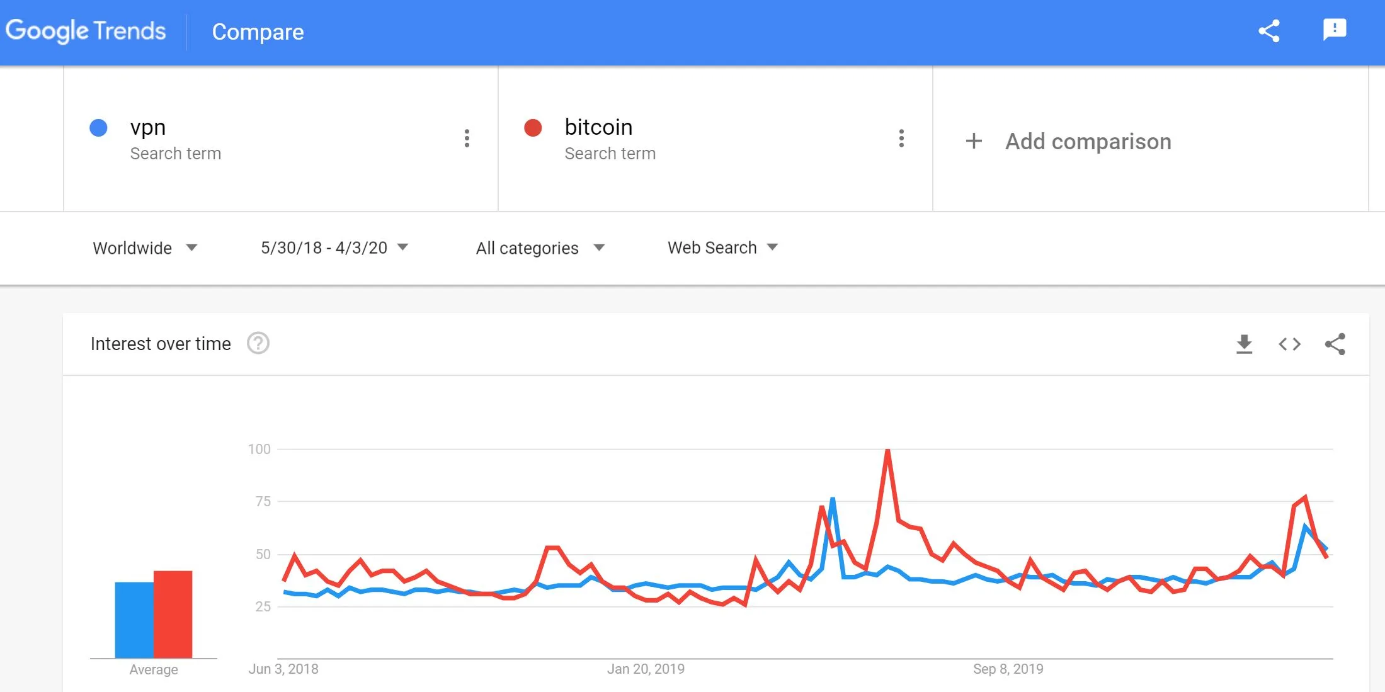
Task: Download the Interest over time data
Action: pyautogui.click(x=1244, y=344)
